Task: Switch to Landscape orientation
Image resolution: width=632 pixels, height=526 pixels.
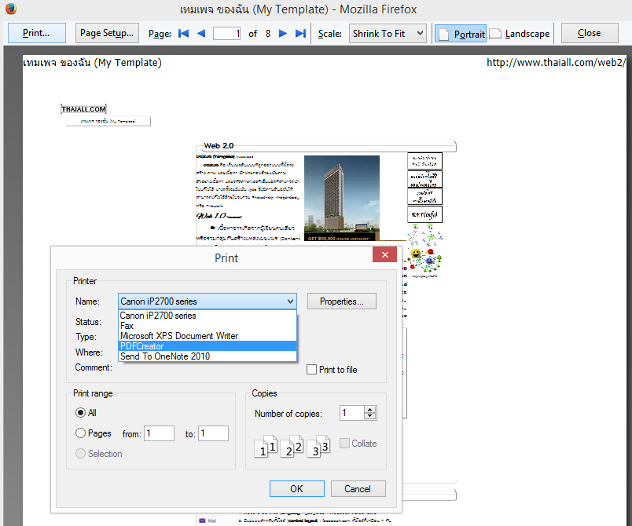Action: [x=520, y=34]
